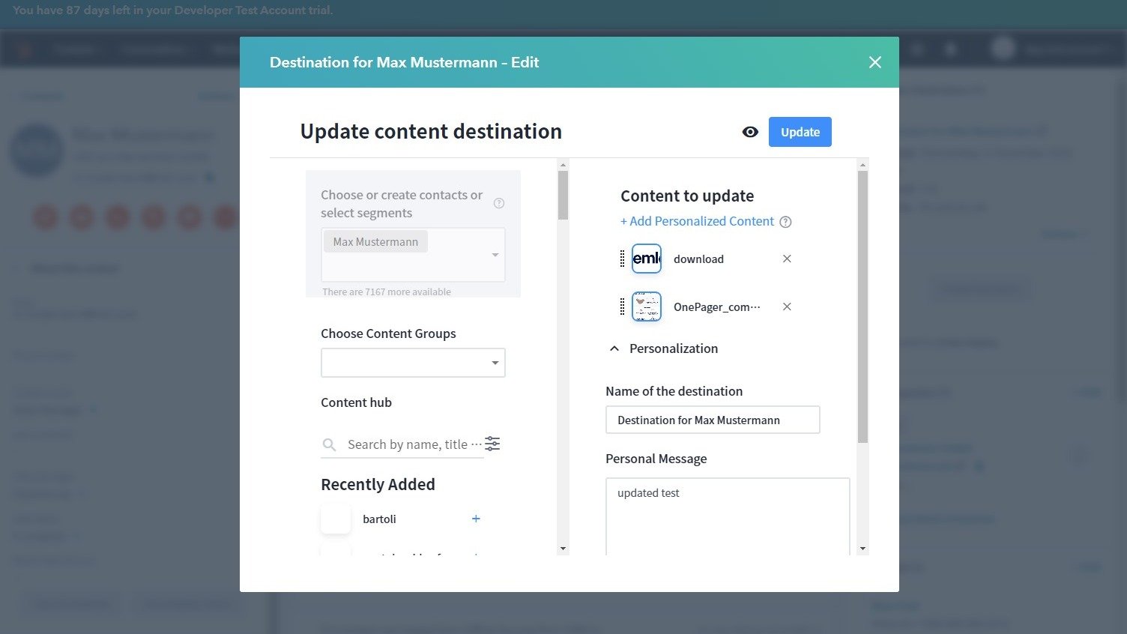This screenshot has height=634, width=1127.
Task: Click the Content hub search field
Action: click(408, 444)
